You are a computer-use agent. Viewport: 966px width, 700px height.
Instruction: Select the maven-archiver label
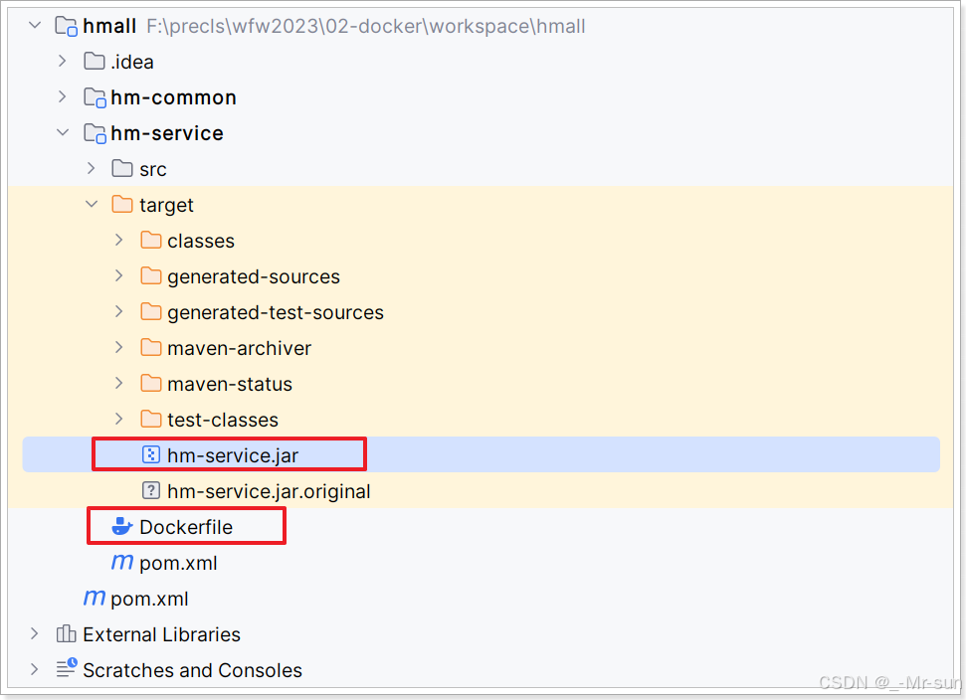239,348
